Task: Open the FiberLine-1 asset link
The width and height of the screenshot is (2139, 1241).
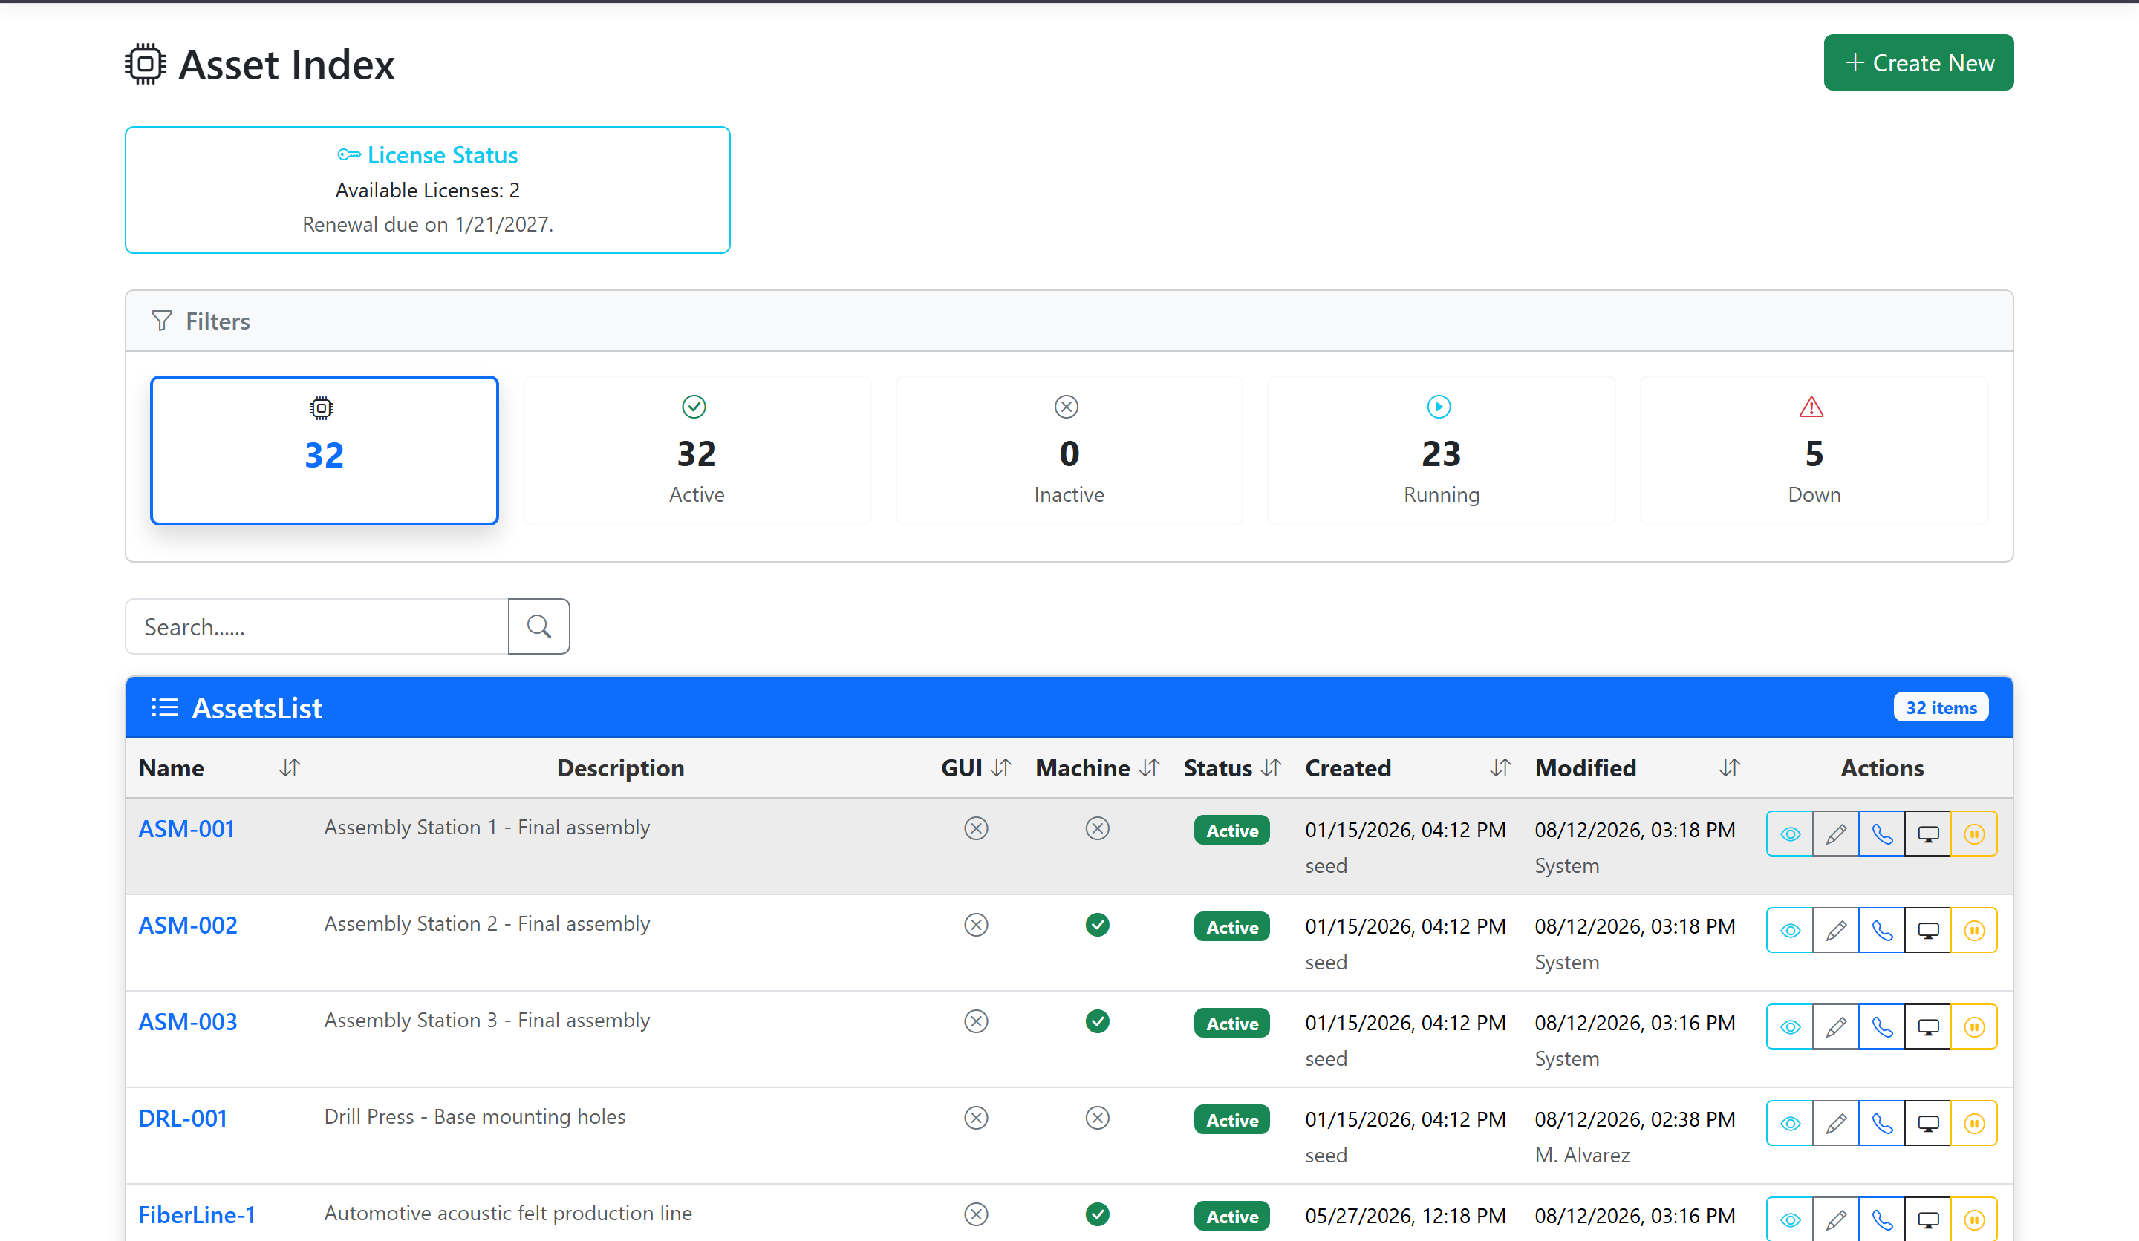Action: 197,1216
